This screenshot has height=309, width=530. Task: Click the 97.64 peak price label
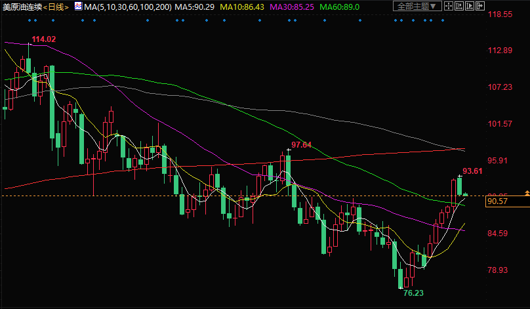pos(301,145)
